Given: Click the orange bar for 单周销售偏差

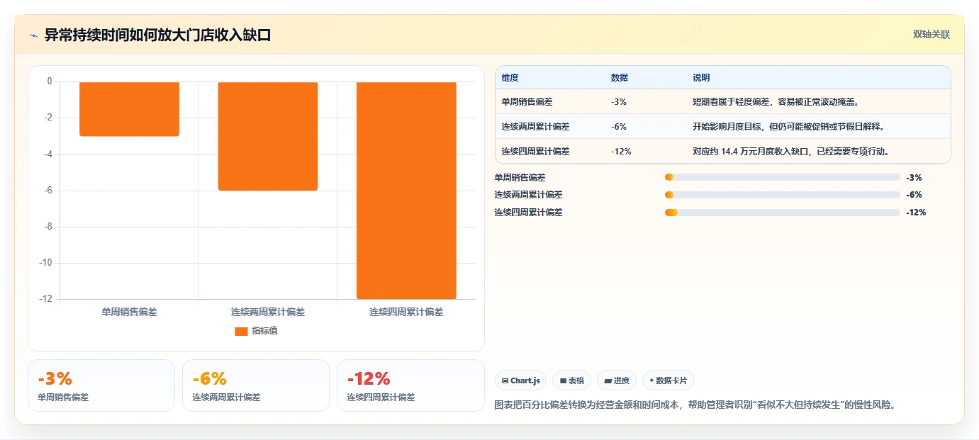Looking at the screenshot, I should point(129,109).
